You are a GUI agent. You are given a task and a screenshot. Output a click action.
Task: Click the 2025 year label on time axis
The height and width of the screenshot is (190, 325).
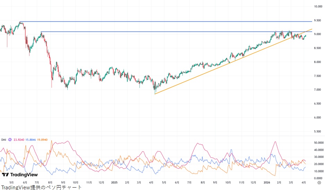pos(115,182)
